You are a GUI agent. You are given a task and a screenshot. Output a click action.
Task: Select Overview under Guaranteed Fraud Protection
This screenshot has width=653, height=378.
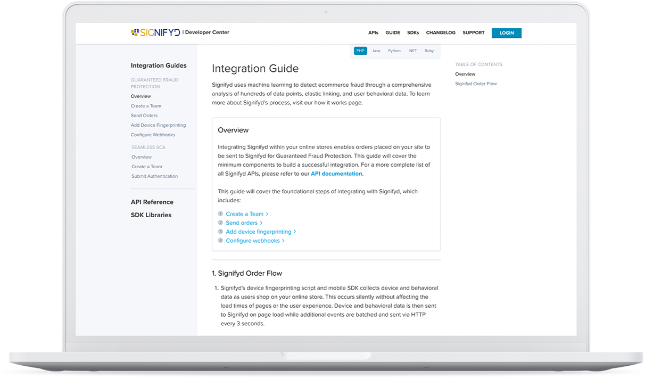pyautogui.click(x=141, y=96)
